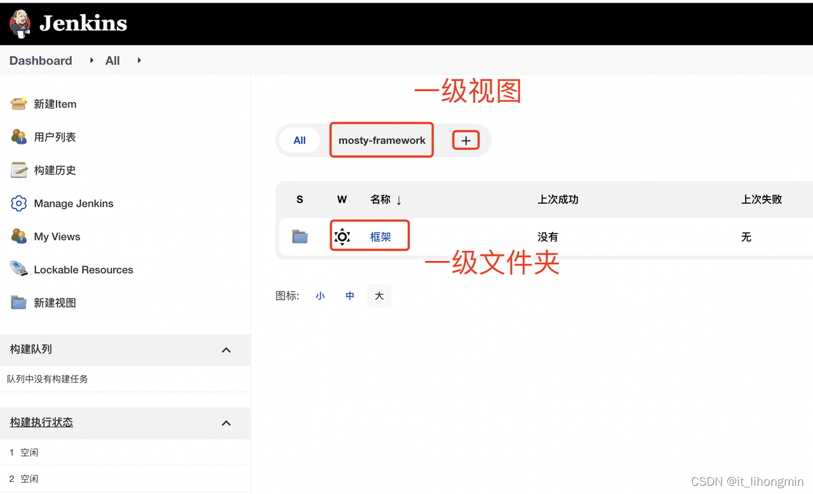813x494 pixels.
Task: Switch to the mosty-framework view tab
Action: 382,140
